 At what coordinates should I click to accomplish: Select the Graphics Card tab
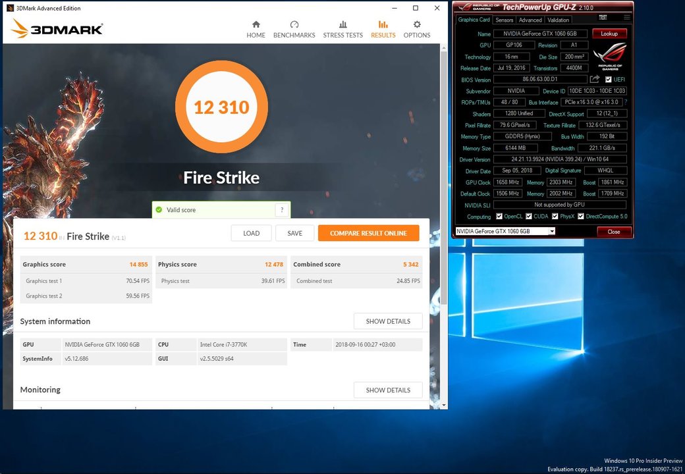[474, 20]
